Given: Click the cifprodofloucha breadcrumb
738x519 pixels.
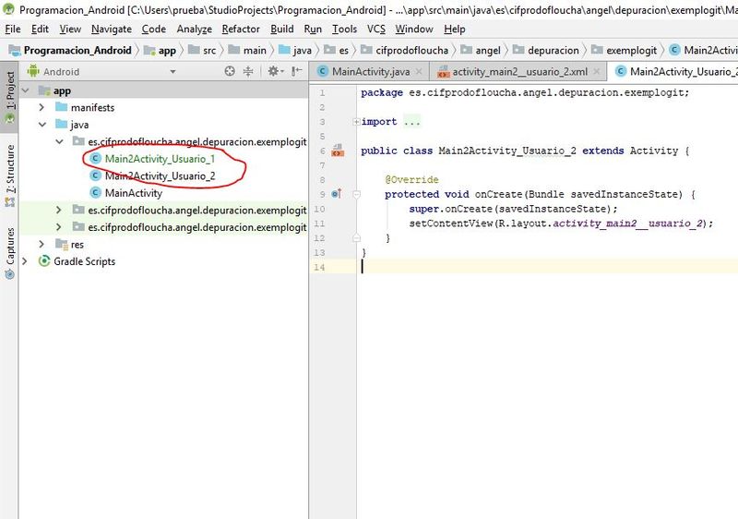Looking at the screenshot, I should [x=405, y=50].
